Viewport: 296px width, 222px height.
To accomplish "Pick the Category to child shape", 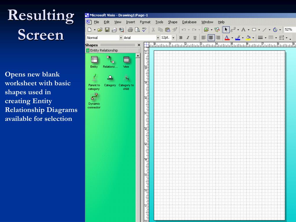I will (126, 82).
